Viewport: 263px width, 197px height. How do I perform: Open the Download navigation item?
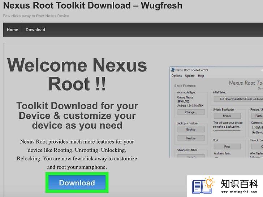click(35, 30)
